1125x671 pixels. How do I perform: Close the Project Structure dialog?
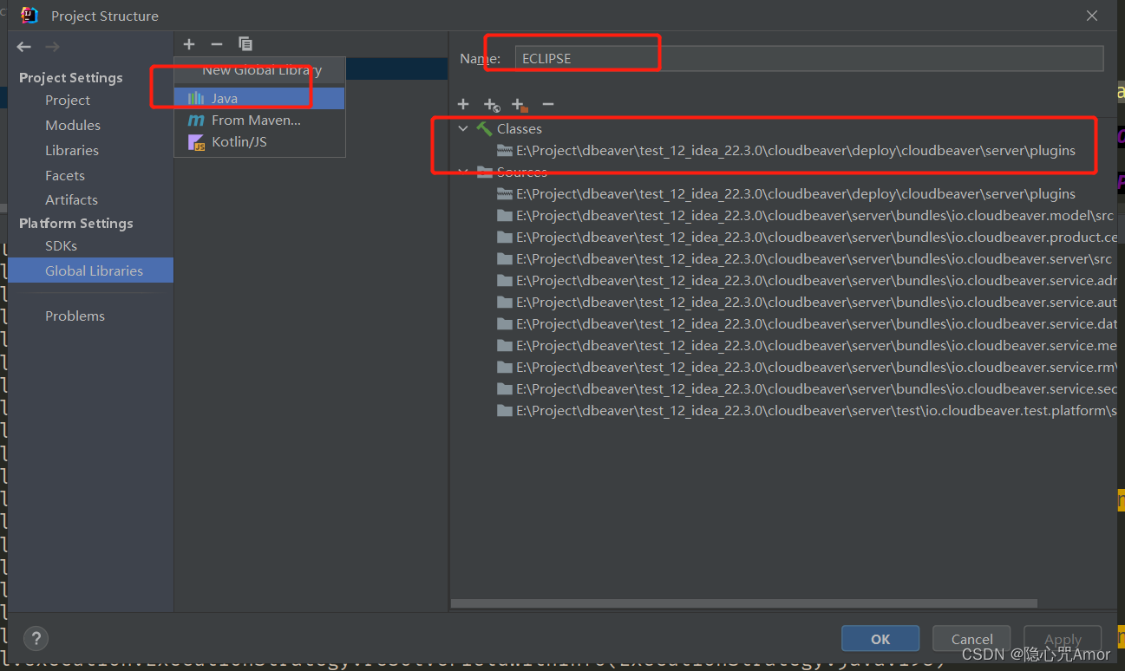point(1093,16)
